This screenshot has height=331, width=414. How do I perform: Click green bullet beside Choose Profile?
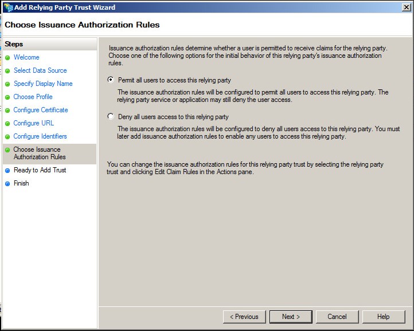pyautogui.click(x=7, y=97)
